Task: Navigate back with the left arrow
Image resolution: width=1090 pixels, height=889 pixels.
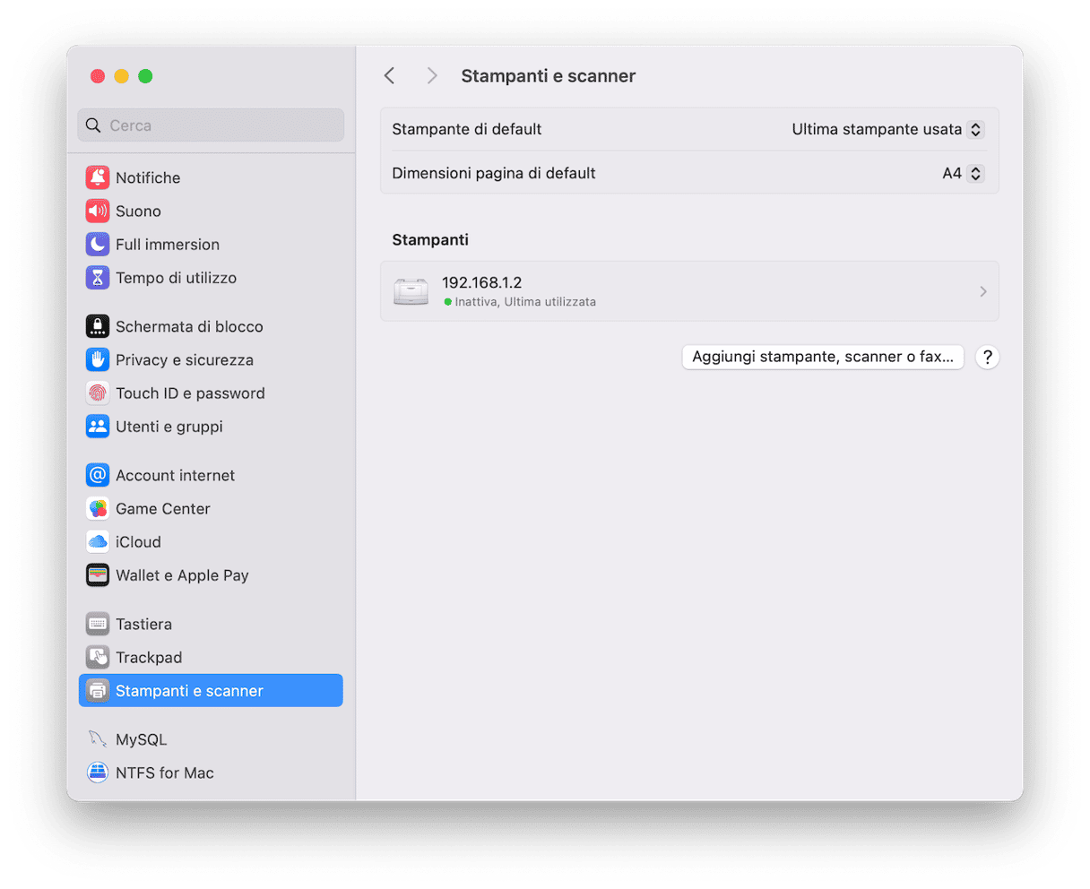Action: pos(389,76)
